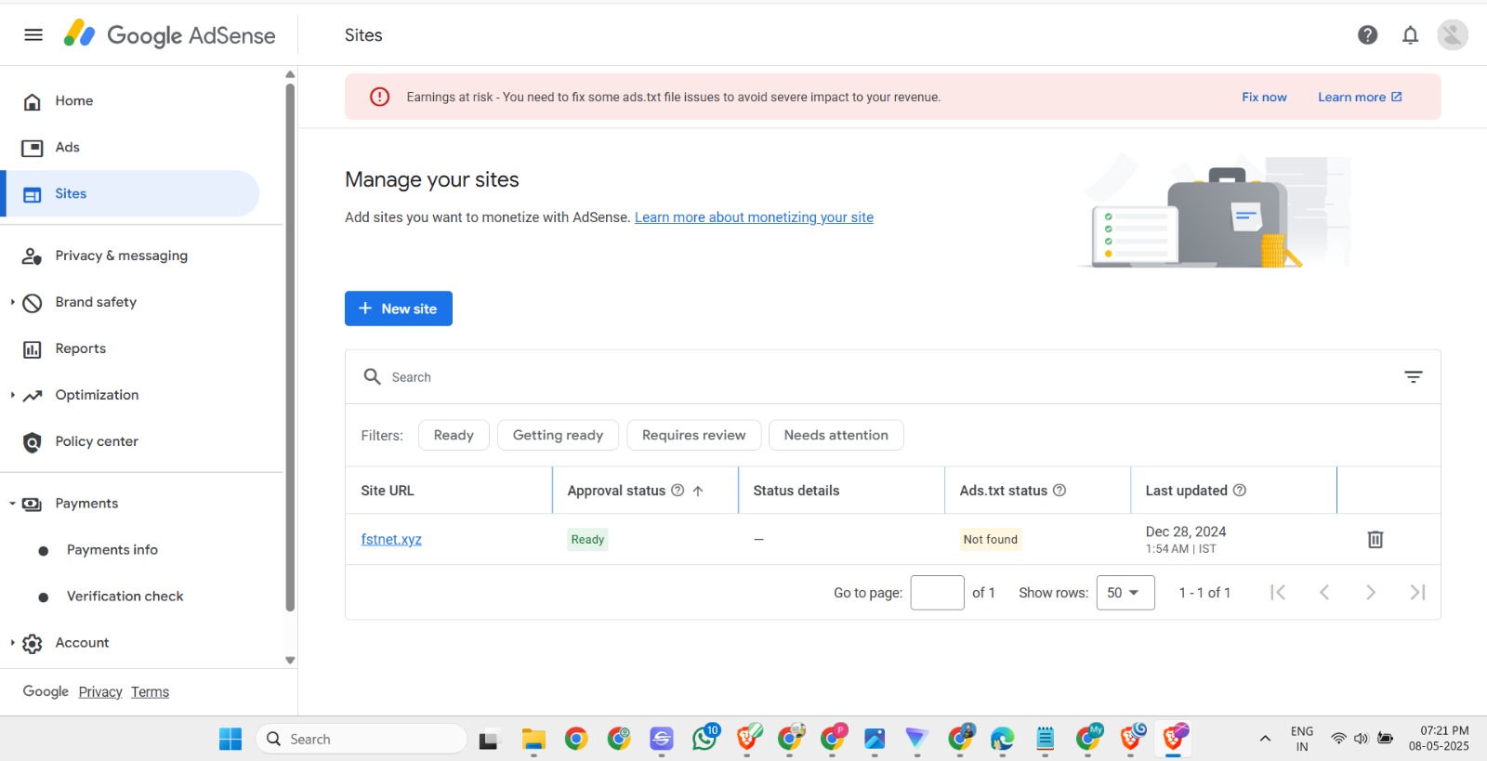Click the Site URL column header
This screenshot has height=761, width=1487.
pos(388,491)
